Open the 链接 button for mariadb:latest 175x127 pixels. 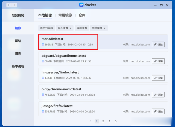158,44
